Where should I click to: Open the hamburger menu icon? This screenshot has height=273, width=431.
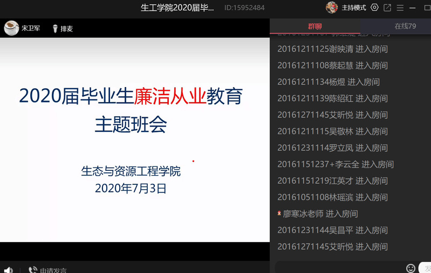400,8
